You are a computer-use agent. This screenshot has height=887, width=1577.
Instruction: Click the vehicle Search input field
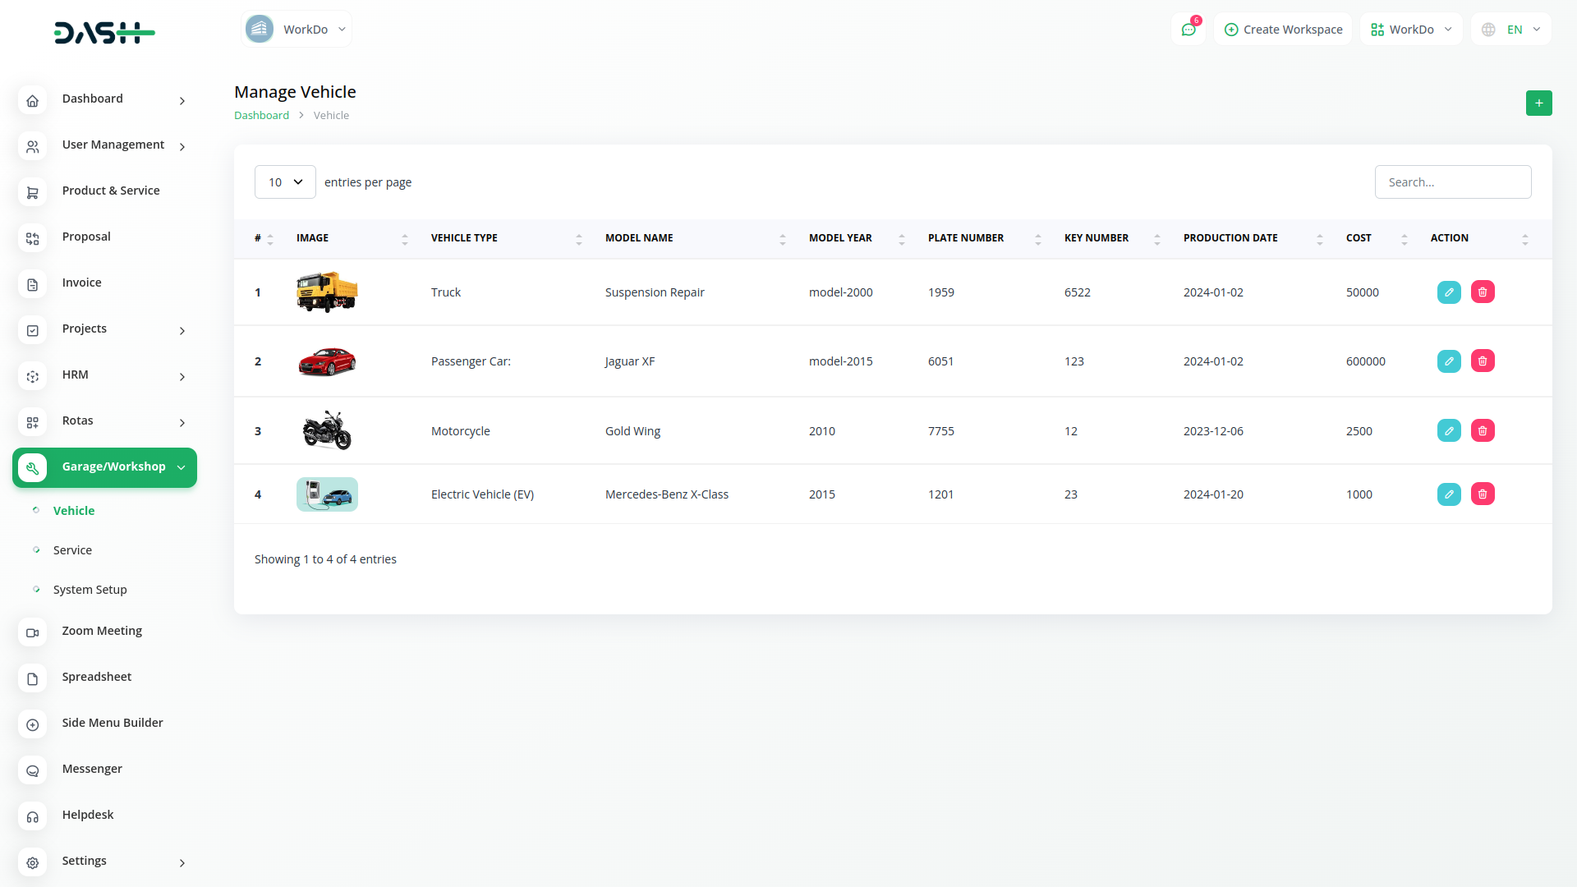point(1452,182)
